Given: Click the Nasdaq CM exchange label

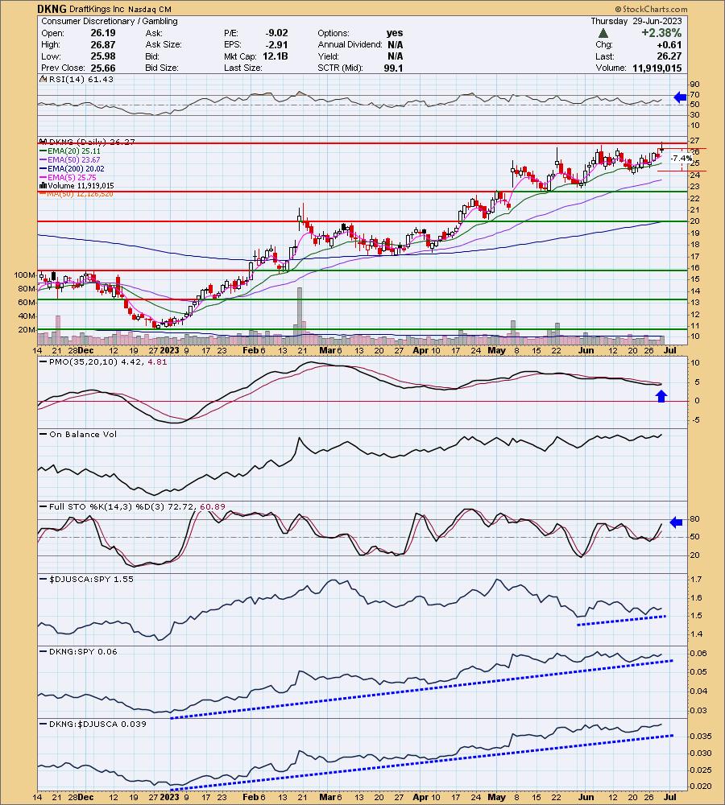Looking at the screenshot, I should point(150,9).
